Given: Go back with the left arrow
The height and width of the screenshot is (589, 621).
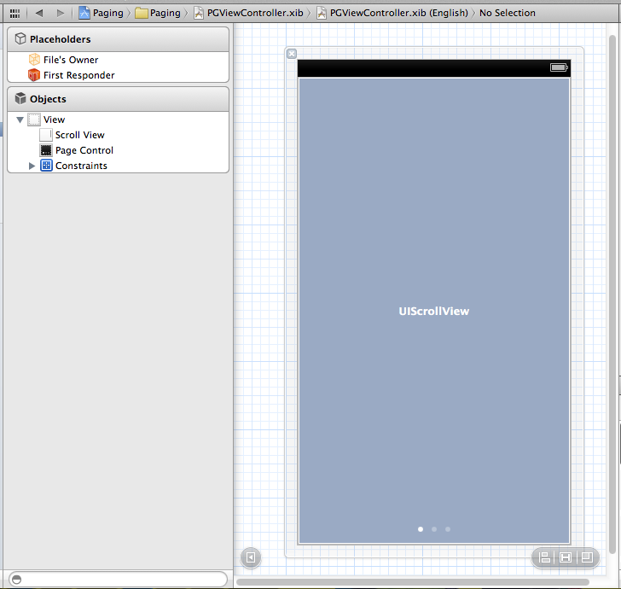Looking at the screenshot, I should [39, 13].
